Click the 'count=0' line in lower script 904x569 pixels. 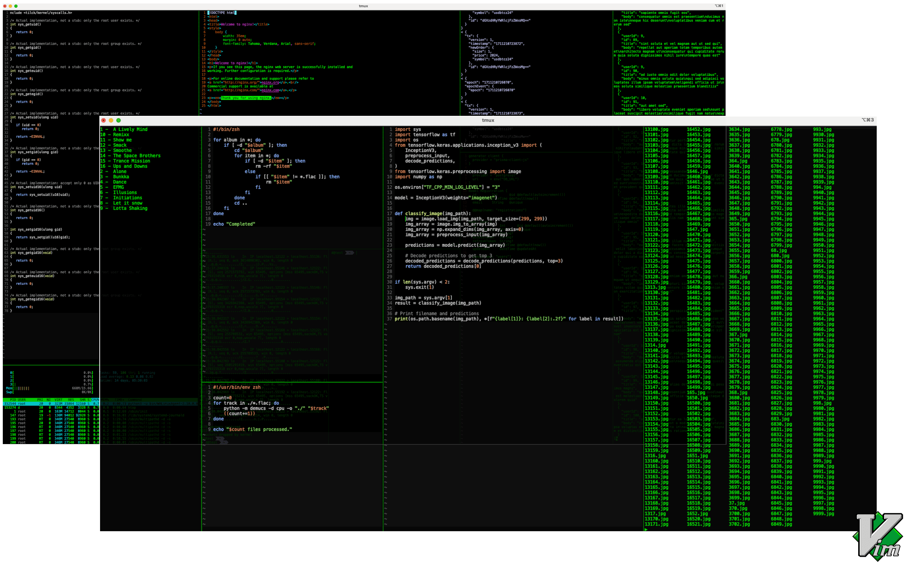pos(222,398)
